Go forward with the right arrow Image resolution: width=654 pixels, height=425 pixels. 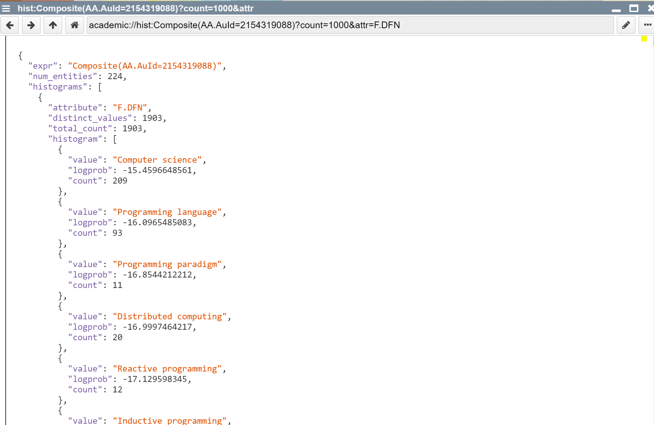(x=31, y=25)
